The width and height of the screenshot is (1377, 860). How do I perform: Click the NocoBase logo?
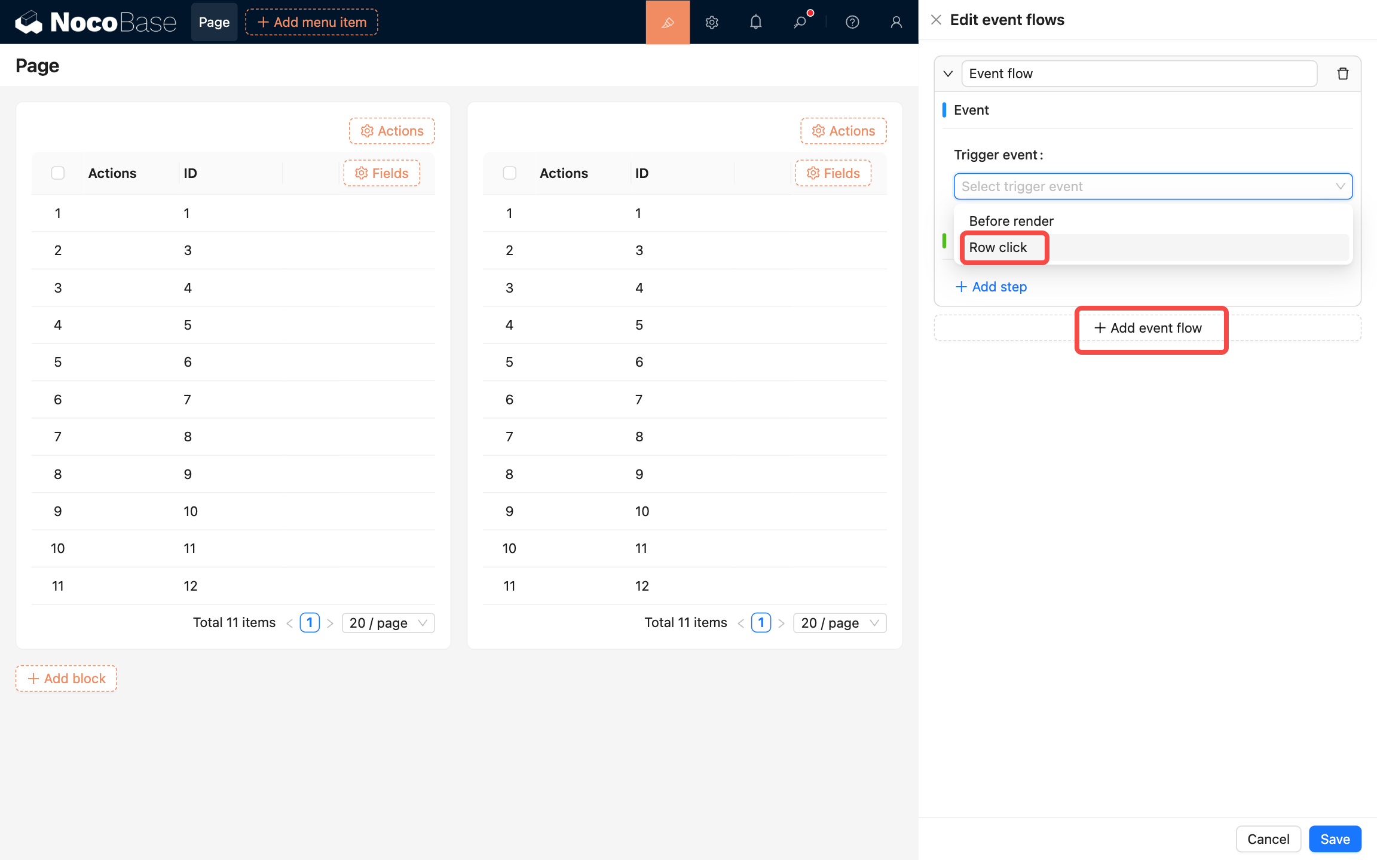(x=96, y=22)
